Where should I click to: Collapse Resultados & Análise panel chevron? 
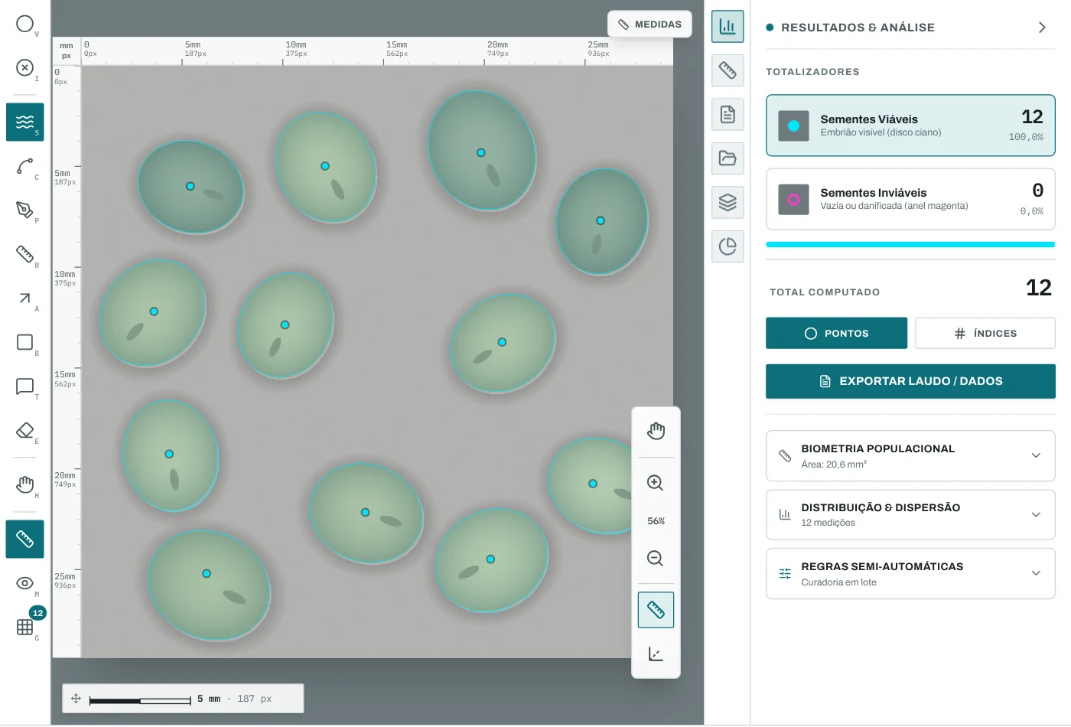click(x=1041, y=28)
